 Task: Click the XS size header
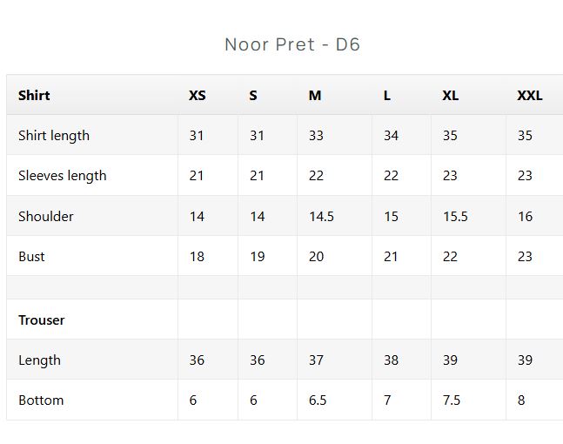tap(198, 96)
